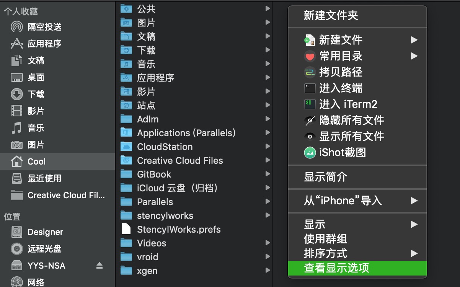Click the 最近使用 recents icon in sidebar
This screenshot has height=287, width=460.
(16, 178)
